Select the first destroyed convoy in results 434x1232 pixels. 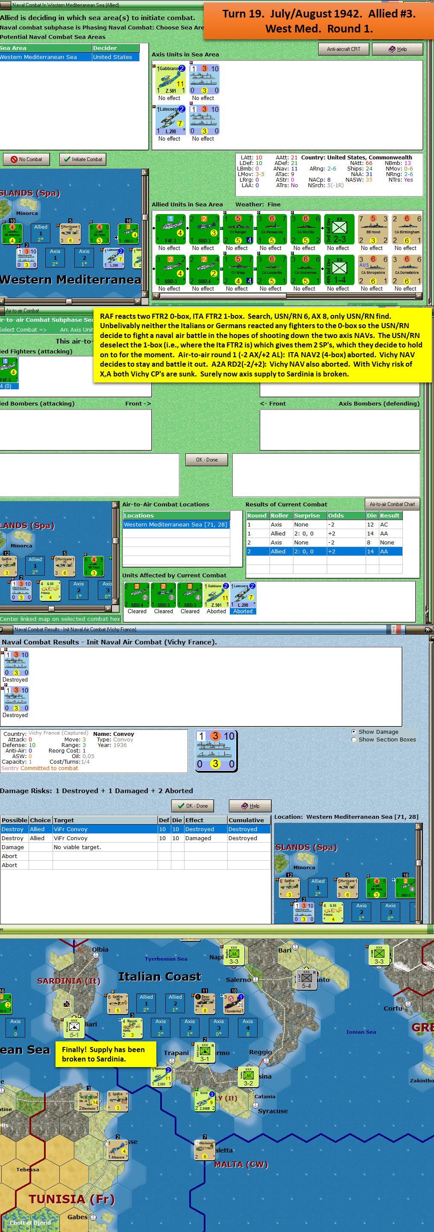pyautogui.click(x=16, y=664)
